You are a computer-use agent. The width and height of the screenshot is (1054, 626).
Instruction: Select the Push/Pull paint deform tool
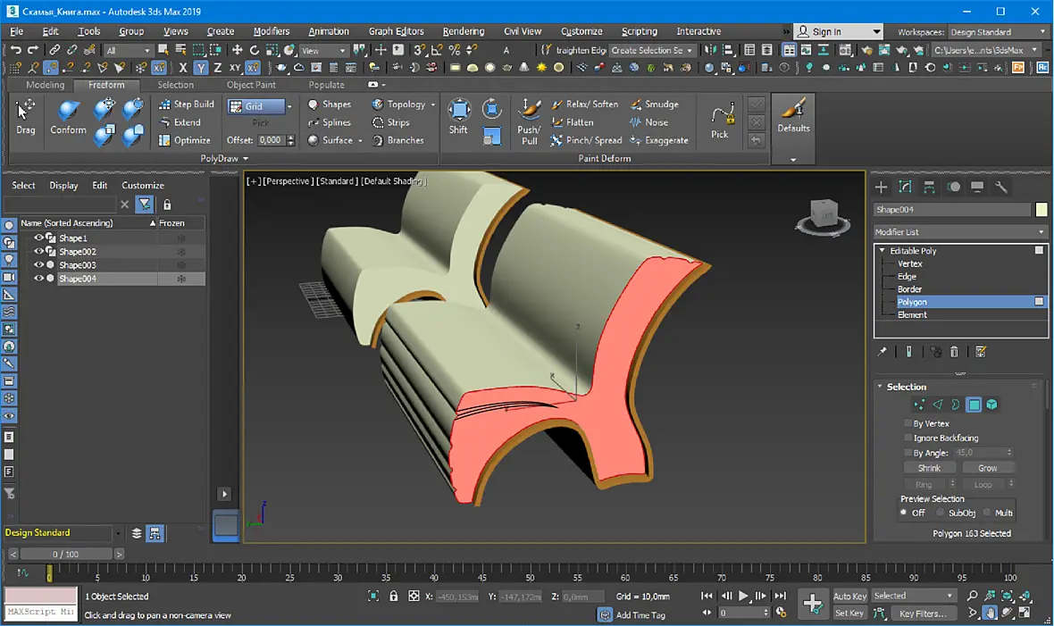(x=529, y=121)
